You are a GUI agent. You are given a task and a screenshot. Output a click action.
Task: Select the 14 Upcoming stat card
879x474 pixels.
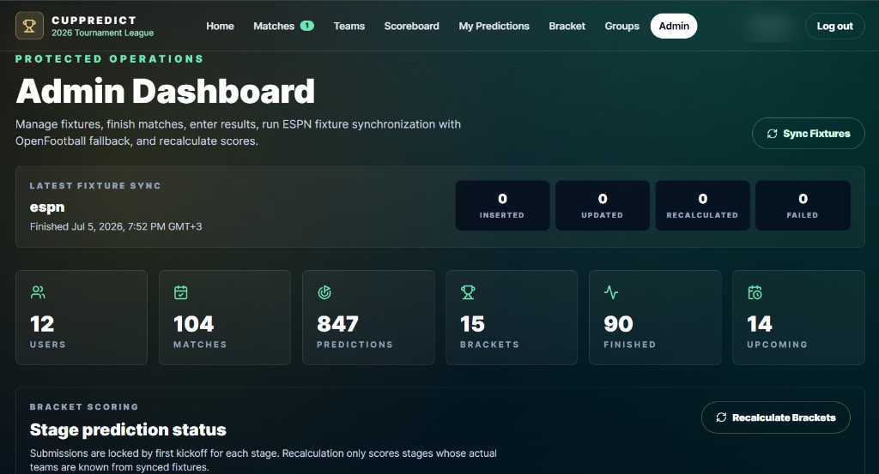click(x=798, y=318)
